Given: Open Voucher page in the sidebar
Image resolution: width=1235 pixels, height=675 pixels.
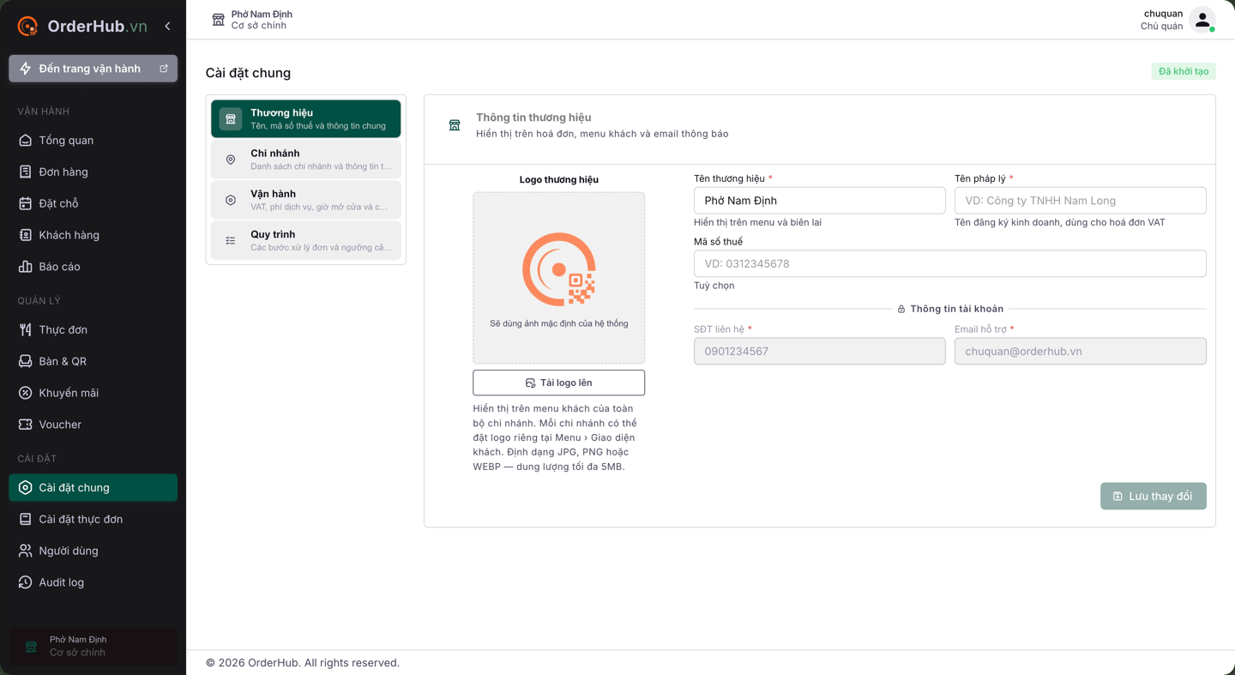Looking at the screenshot, I should point(93,425).
